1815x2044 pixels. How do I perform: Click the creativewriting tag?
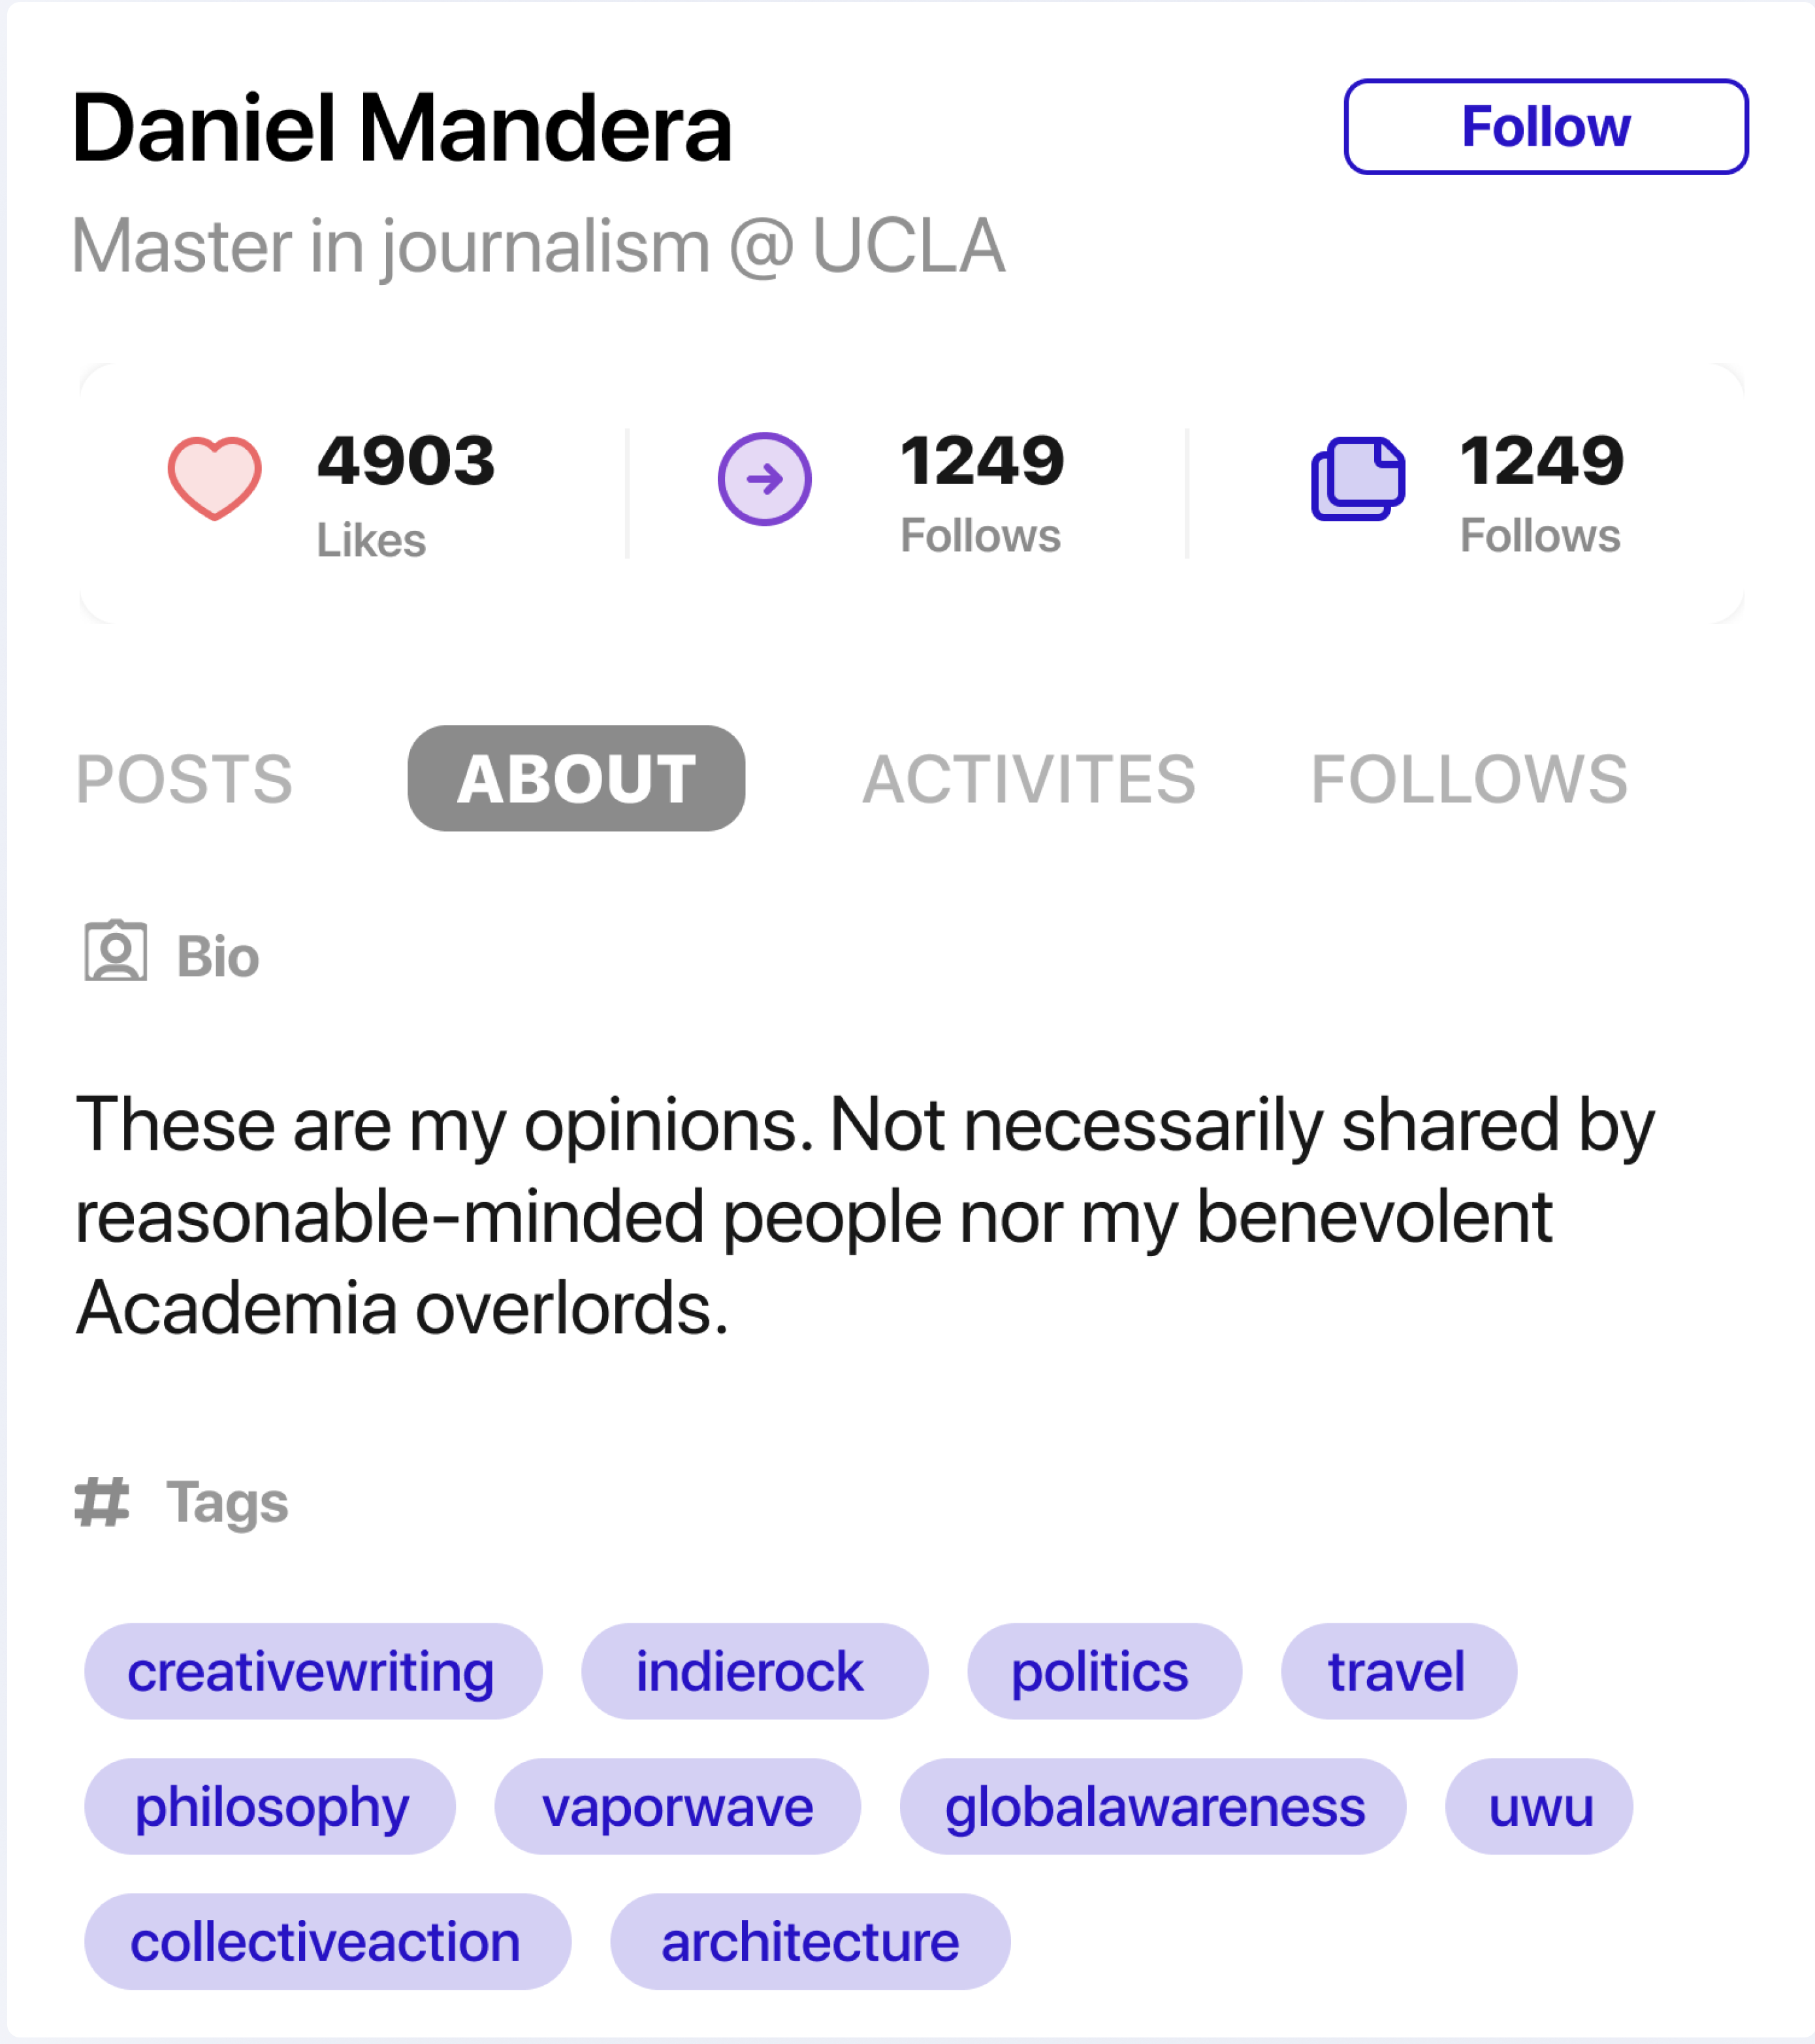pos(312,1672)
